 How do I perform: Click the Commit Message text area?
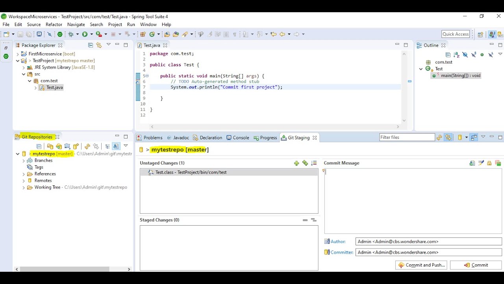413,201
